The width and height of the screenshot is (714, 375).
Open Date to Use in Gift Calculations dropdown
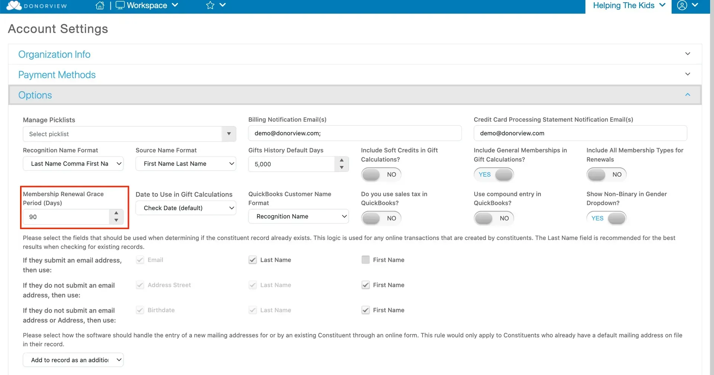pos(186,208)
